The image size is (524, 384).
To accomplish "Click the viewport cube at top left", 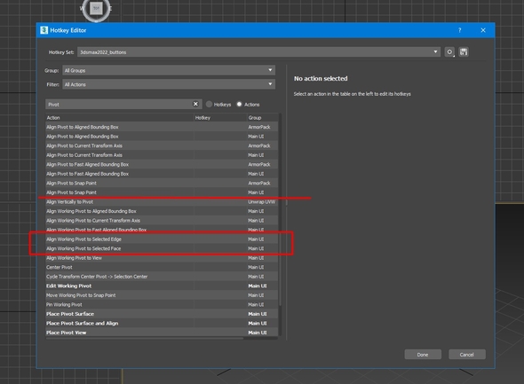I will click(96, 9).
